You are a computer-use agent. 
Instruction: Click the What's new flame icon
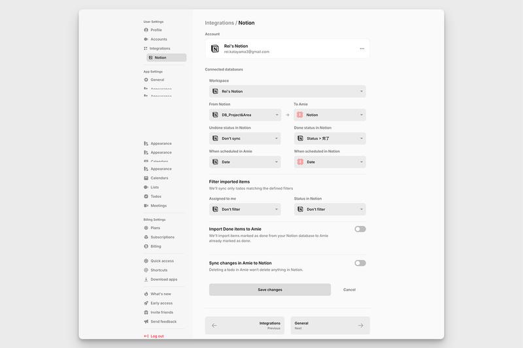[146, 294]
